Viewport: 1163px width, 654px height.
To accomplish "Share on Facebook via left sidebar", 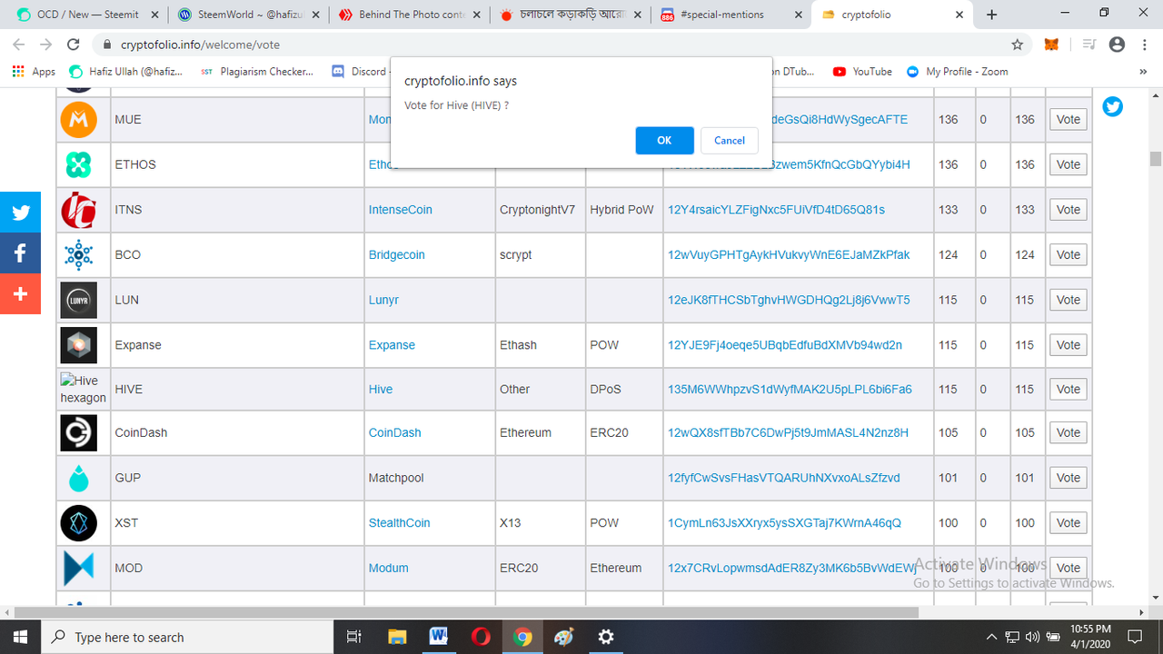I will (20, 253).
